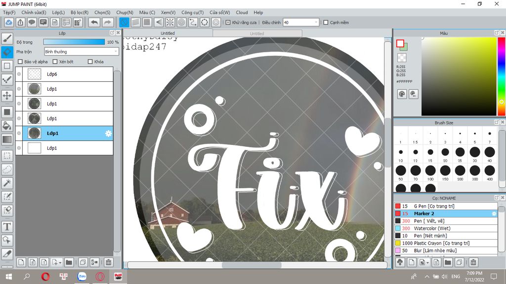Open the add-brush dropdown arrow in brush panel

[x=427, y=263]
